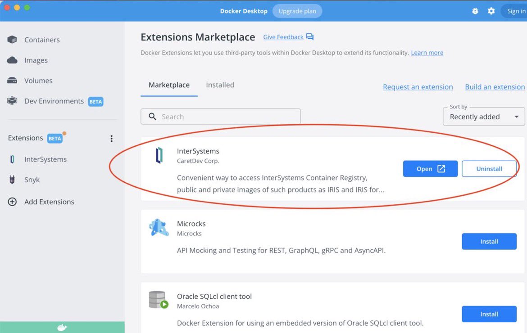Switch to the Marketplace tab
This screenshot has width=527, height=333.
tap(169, 85)
